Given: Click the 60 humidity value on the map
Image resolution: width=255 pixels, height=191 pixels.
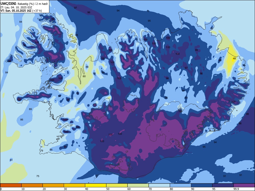Looking at the screenshot, I should (84, 76).
